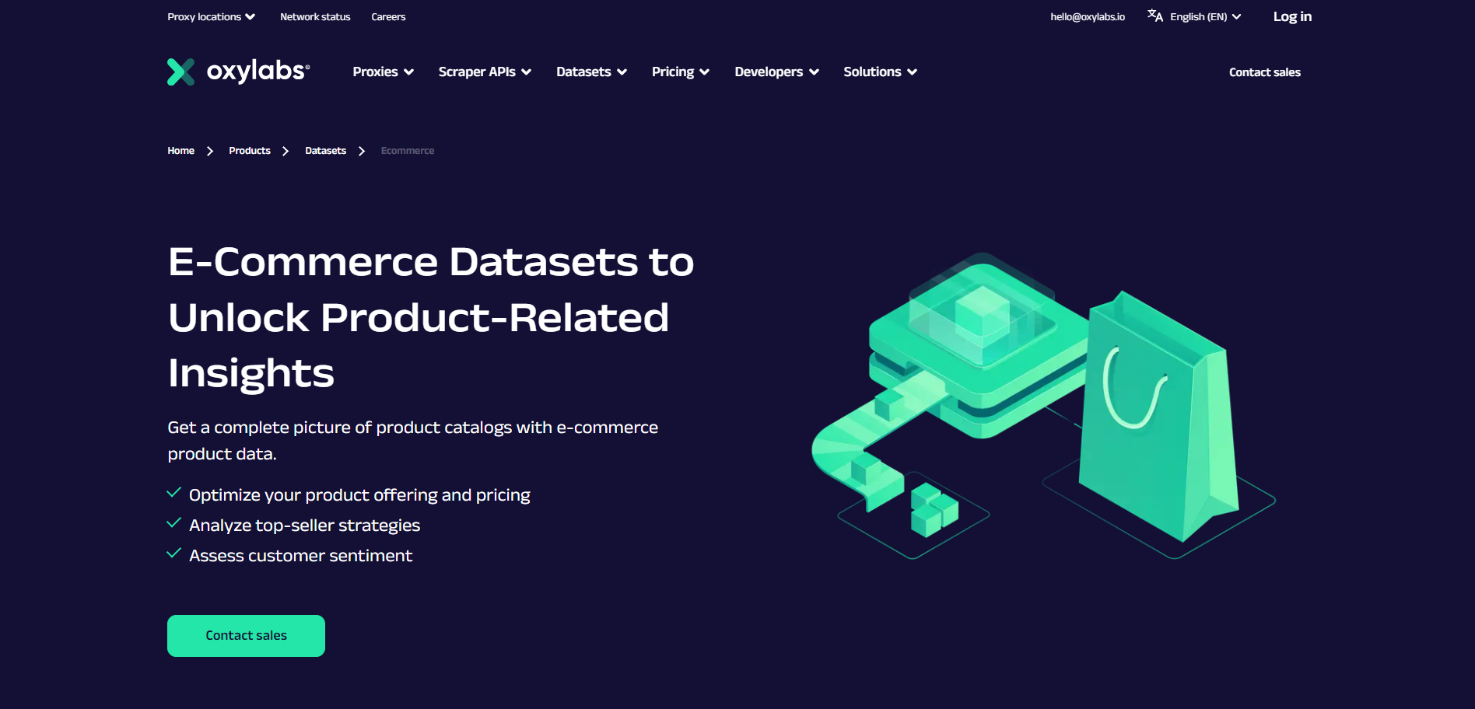This screenshot has height=709, width=1475.
Task: Open the Solutions menu
Action: point(880,72)
